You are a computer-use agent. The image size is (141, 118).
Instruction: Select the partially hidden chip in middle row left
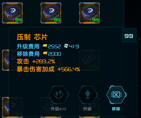tap(5, 60)
